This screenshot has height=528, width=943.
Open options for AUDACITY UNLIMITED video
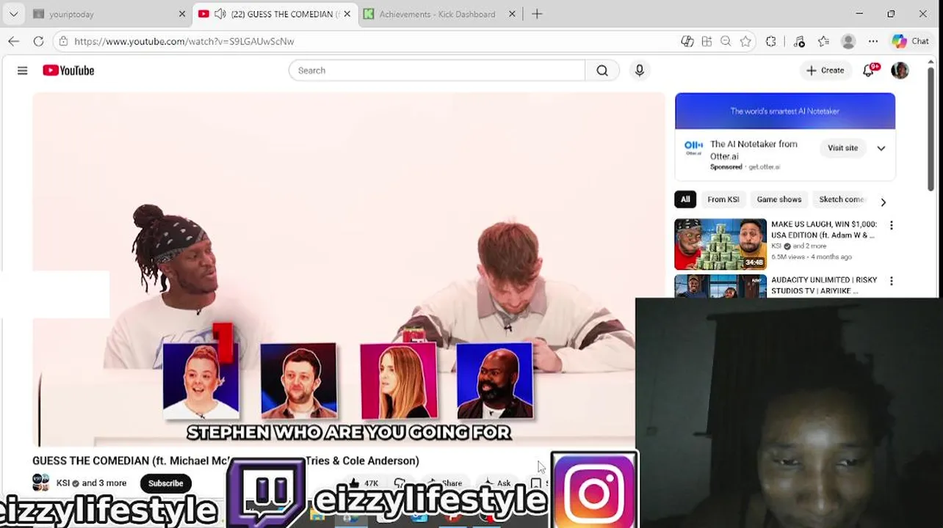pos(892,281)
